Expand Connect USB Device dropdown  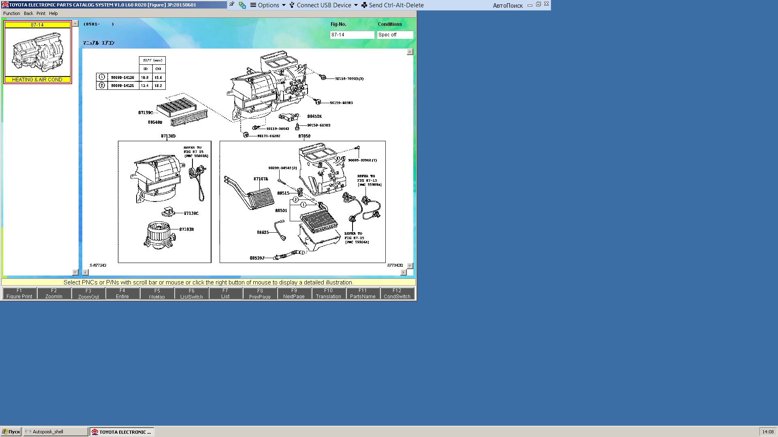(323, 5)
